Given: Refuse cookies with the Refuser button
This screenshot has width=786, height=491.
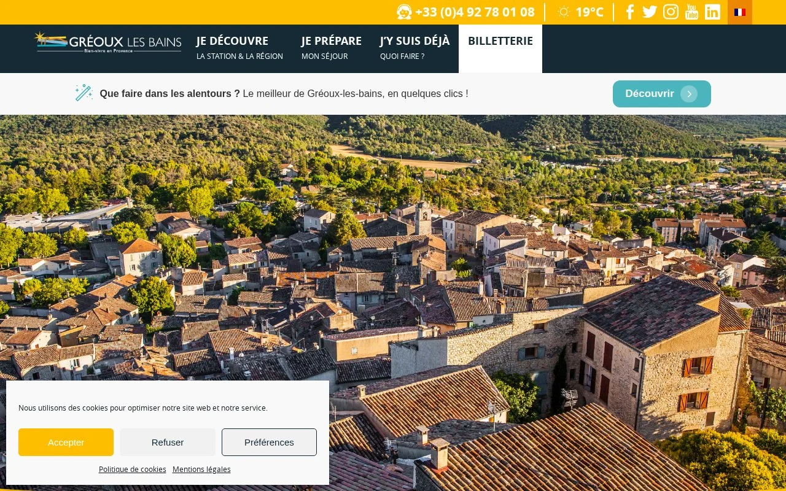Looking at the screenshot, I should tap(168, 442).
